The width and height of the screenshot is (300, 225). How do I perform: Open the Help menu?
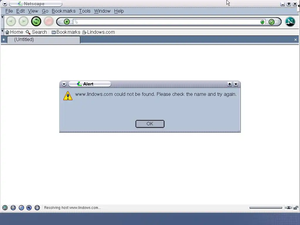pyautogui.click(x=119, y=11)
